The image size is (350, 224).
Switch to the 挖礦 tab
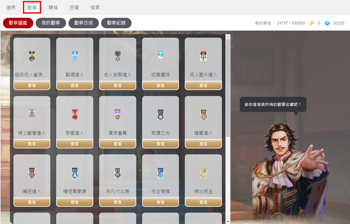pos(74,8)
